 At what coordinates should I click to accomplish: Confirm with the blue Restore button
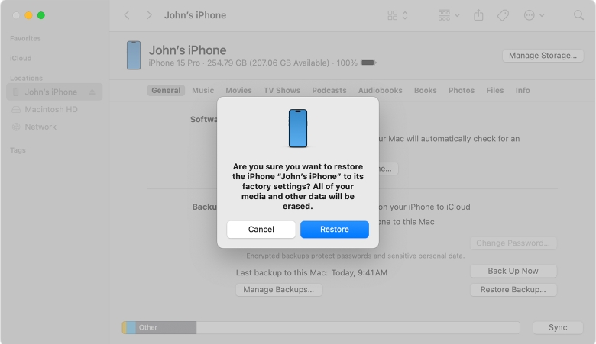tap(334, 229)
